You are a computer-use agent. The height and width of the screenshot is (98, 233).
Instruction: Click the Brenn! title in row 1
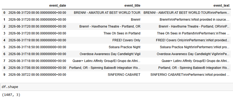(135, 20)
